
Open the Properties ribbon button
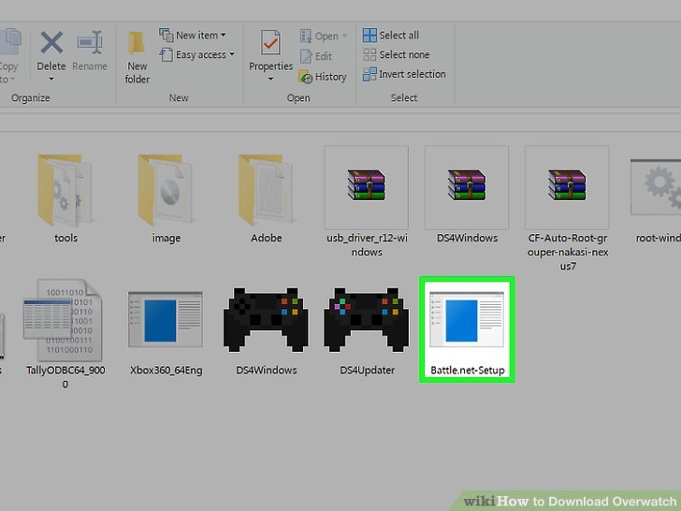271,54
